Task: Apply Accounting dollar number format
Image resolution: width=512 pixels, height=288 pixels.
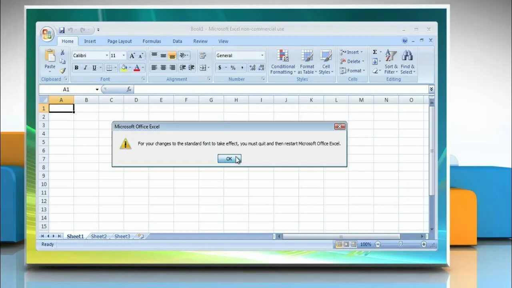Action: pos(220,68)
